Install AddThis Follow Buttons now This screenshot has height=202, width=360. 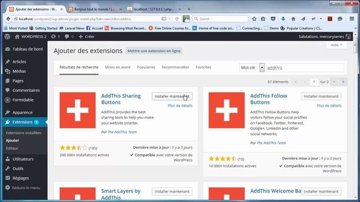(321, 97)
